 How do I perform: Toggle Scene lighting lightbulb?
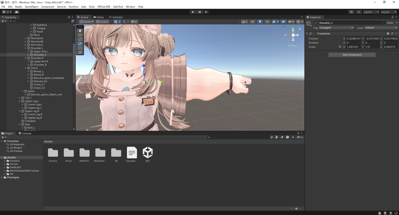point(260,22)
